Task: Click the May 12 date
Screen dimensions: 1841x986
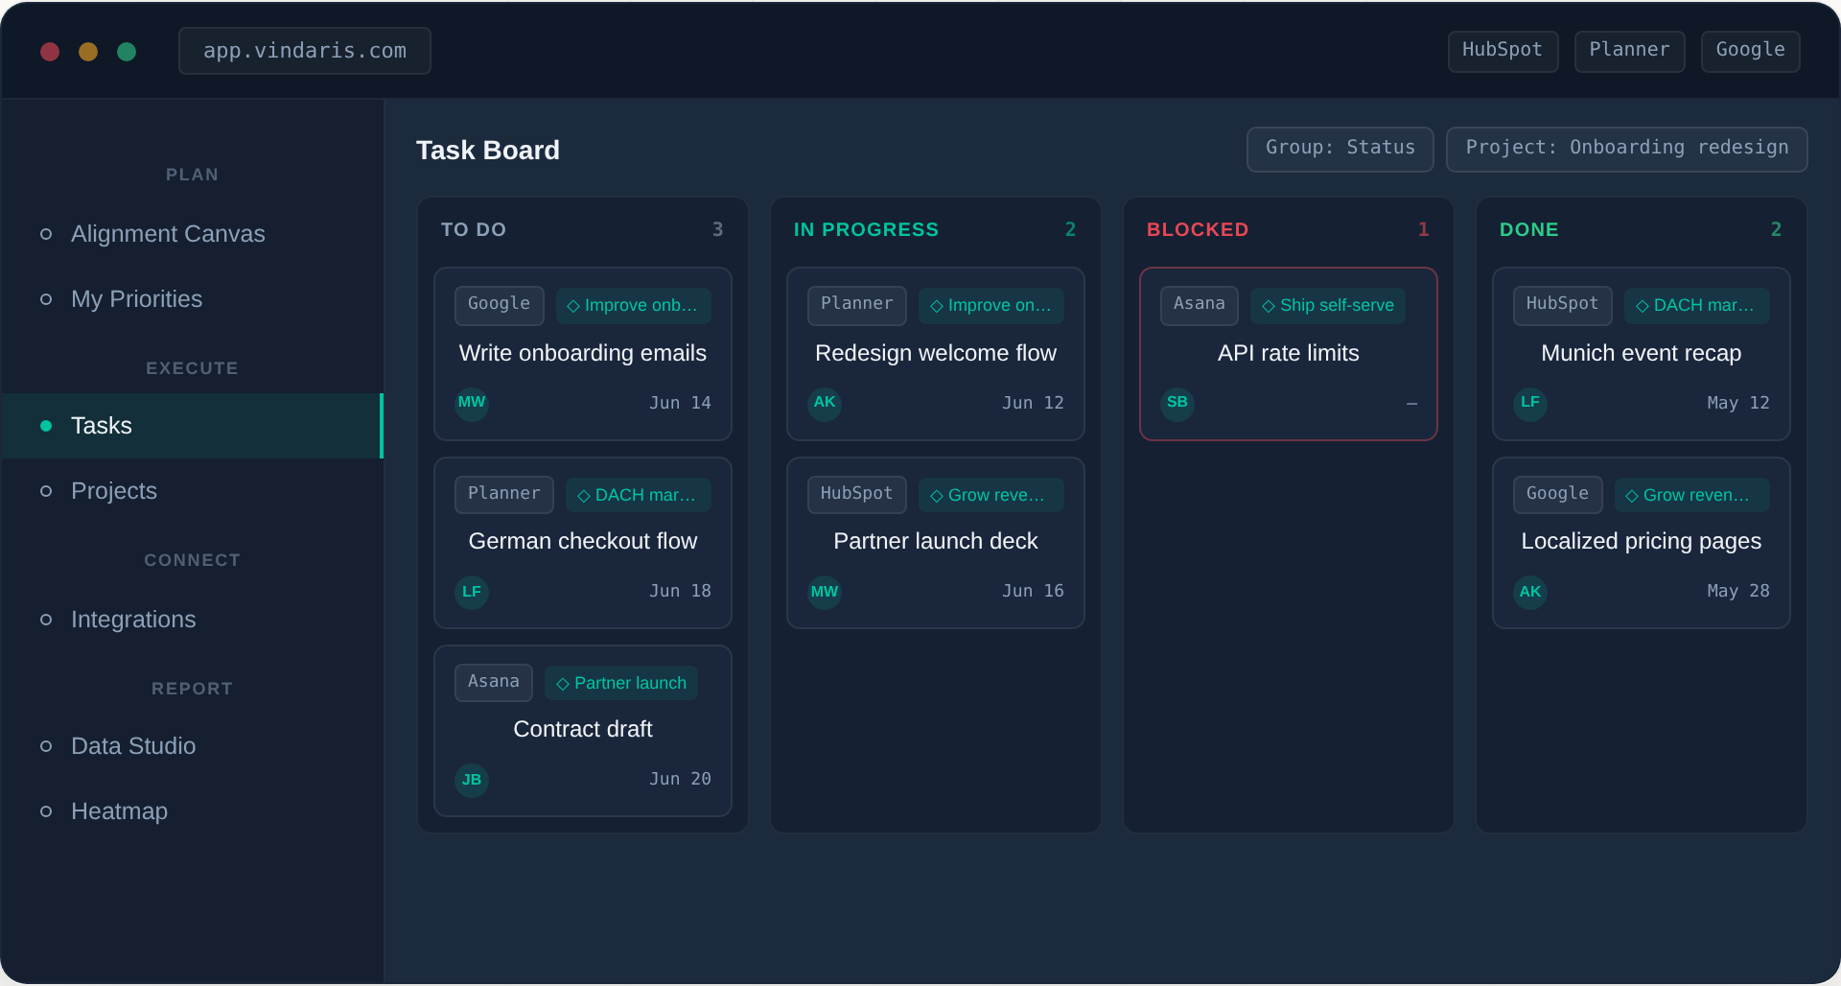Action: pyautogui.click(x=1738, y=404)
